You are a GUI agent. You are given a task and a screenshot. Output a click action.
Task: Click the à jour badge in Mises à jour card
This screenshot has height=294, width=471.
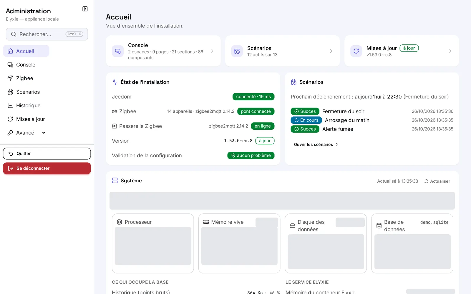(x=409, y=48)
